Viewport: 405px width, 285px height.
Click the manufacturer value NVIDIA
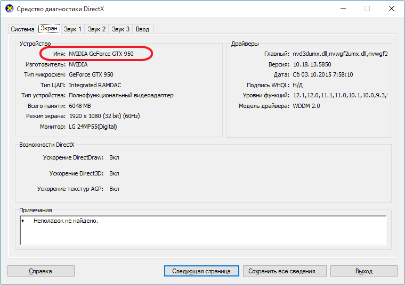(x=78, y=64)
